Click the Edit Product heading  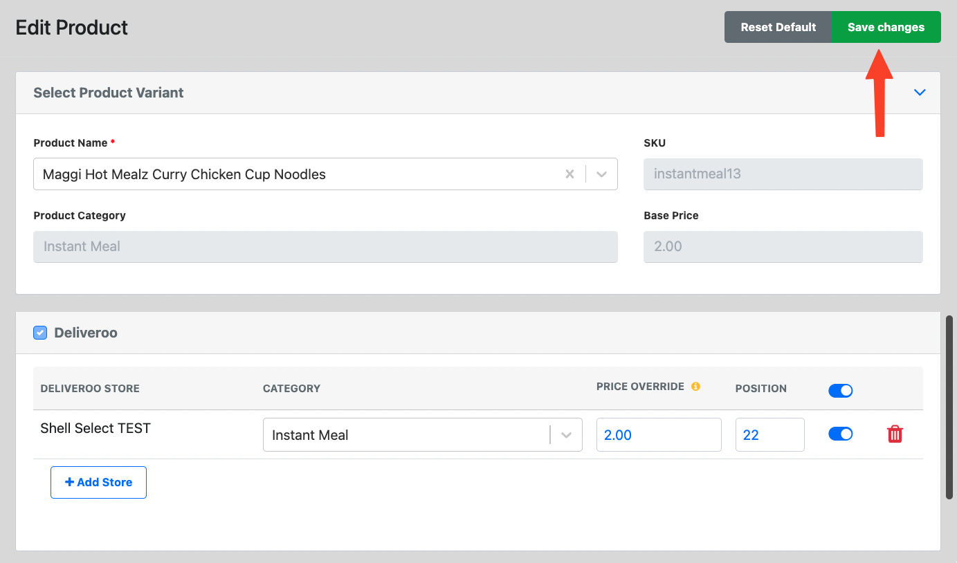[72, 28]
